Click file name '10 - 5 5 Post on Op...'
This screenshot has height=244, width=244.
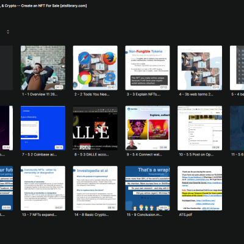pos(196,154)
